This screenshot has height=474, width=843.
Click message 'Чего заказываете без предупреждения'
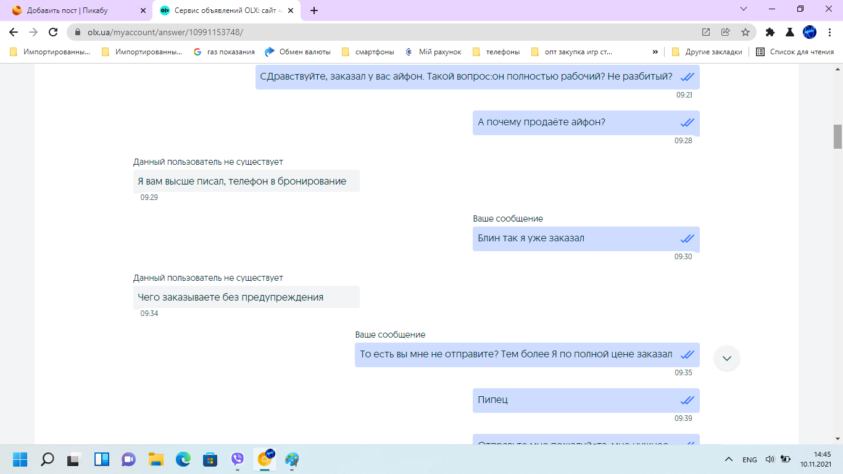[x=246, y=297]
